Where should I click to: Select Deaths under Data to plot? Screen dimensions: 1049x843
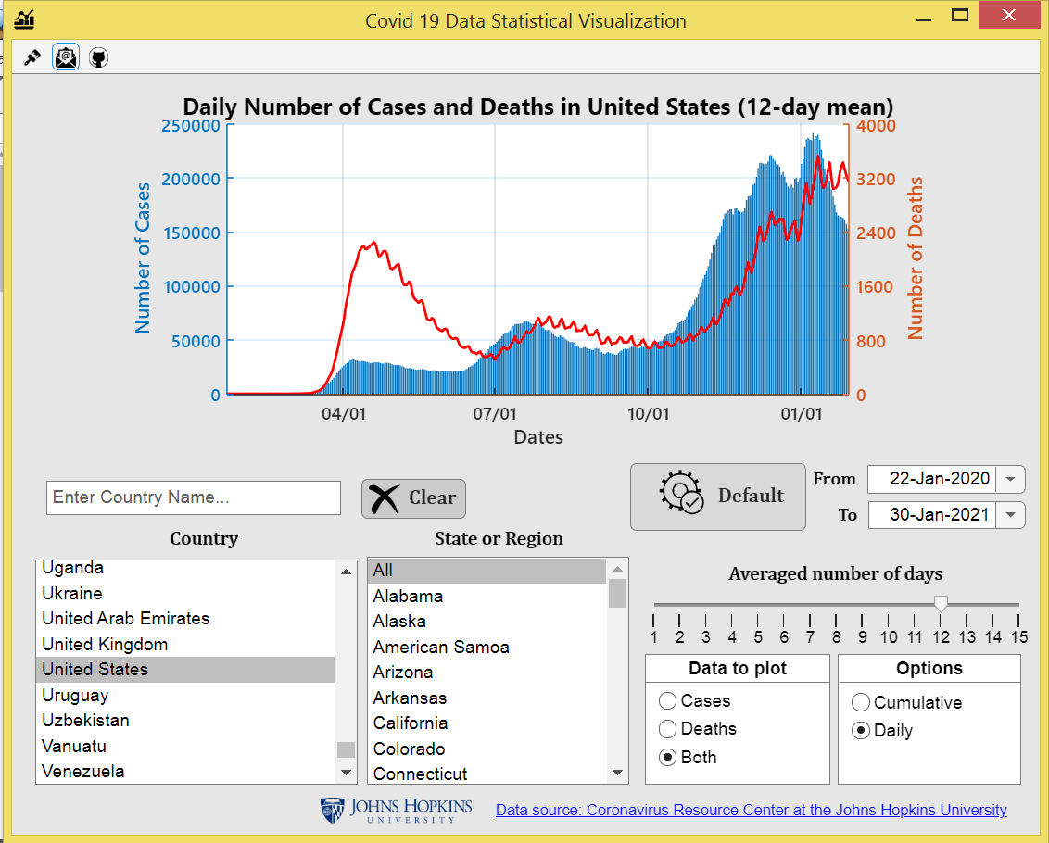coord(667,729)
